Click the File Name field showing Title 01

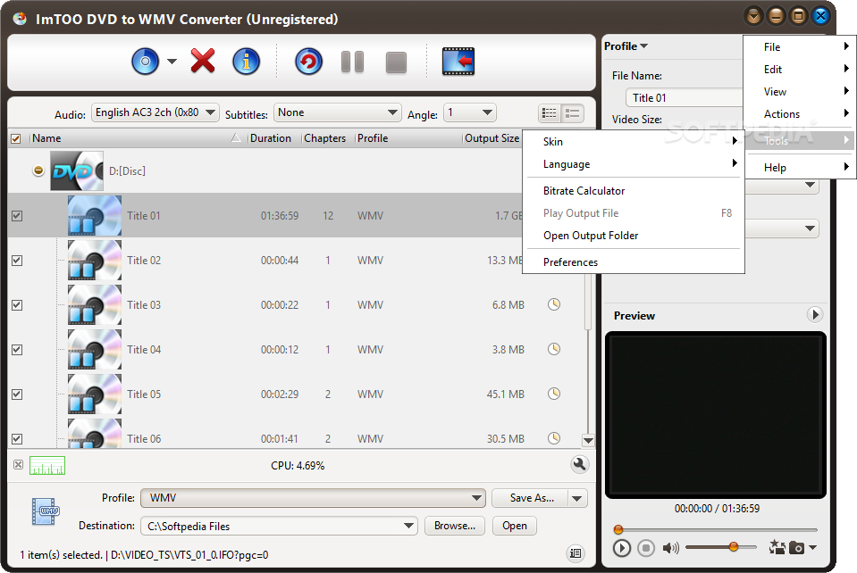coord(685,97)
